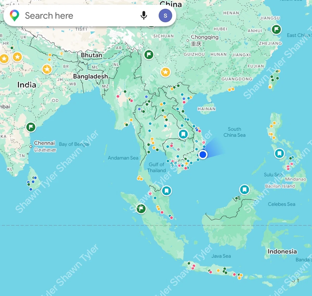Tap the 'SICHUAN' province label
Image resolution: width=312 pixels, height=296 pixels.
[164, 36]
